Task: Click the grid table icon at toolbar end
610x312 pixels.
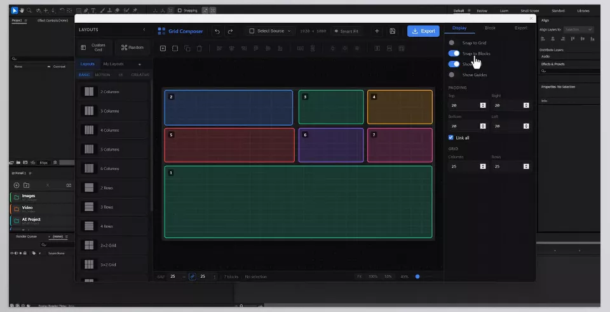Action: click(x=402, y=48)
